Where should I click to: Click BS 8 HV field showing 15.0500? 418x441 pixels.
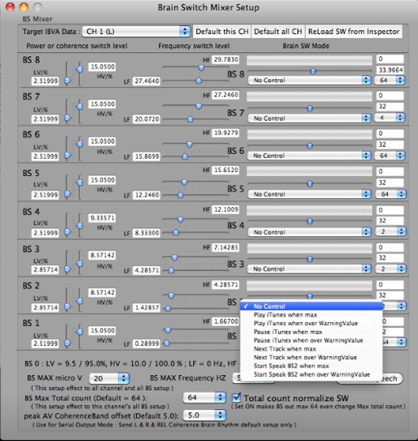pos(102,67)
